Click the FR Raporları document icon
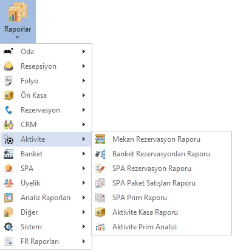The image size is (232, 250). click(9, 241)
